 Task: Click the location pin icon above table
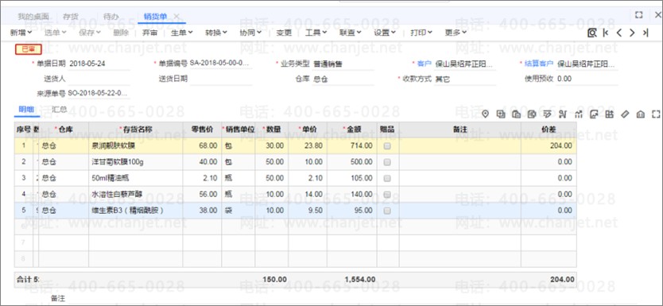pos(486,114)
